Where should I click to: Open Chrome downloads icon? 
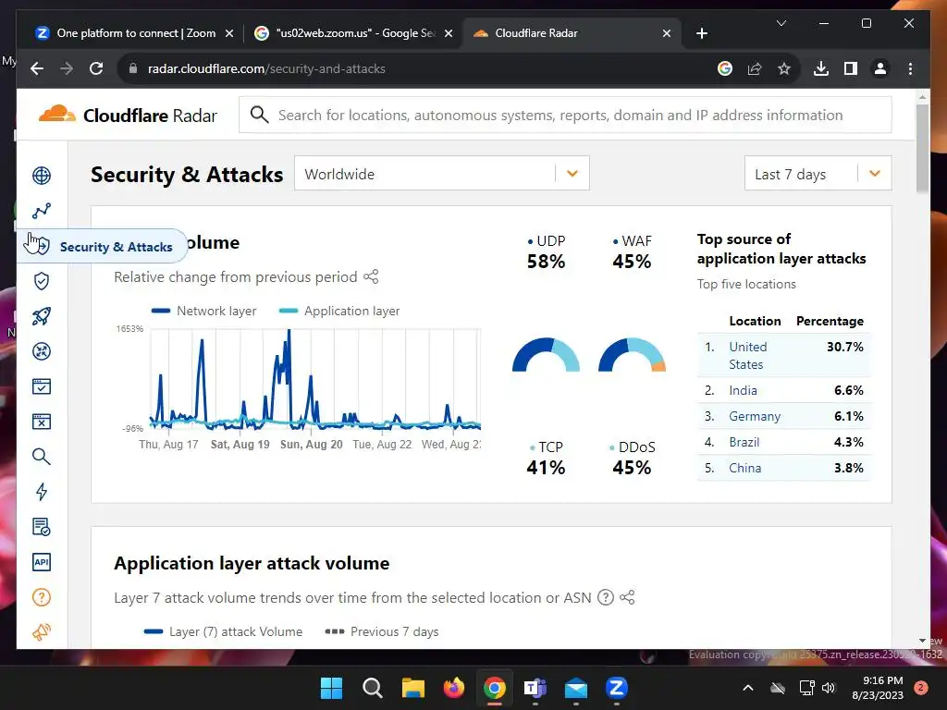click(821, 68)
